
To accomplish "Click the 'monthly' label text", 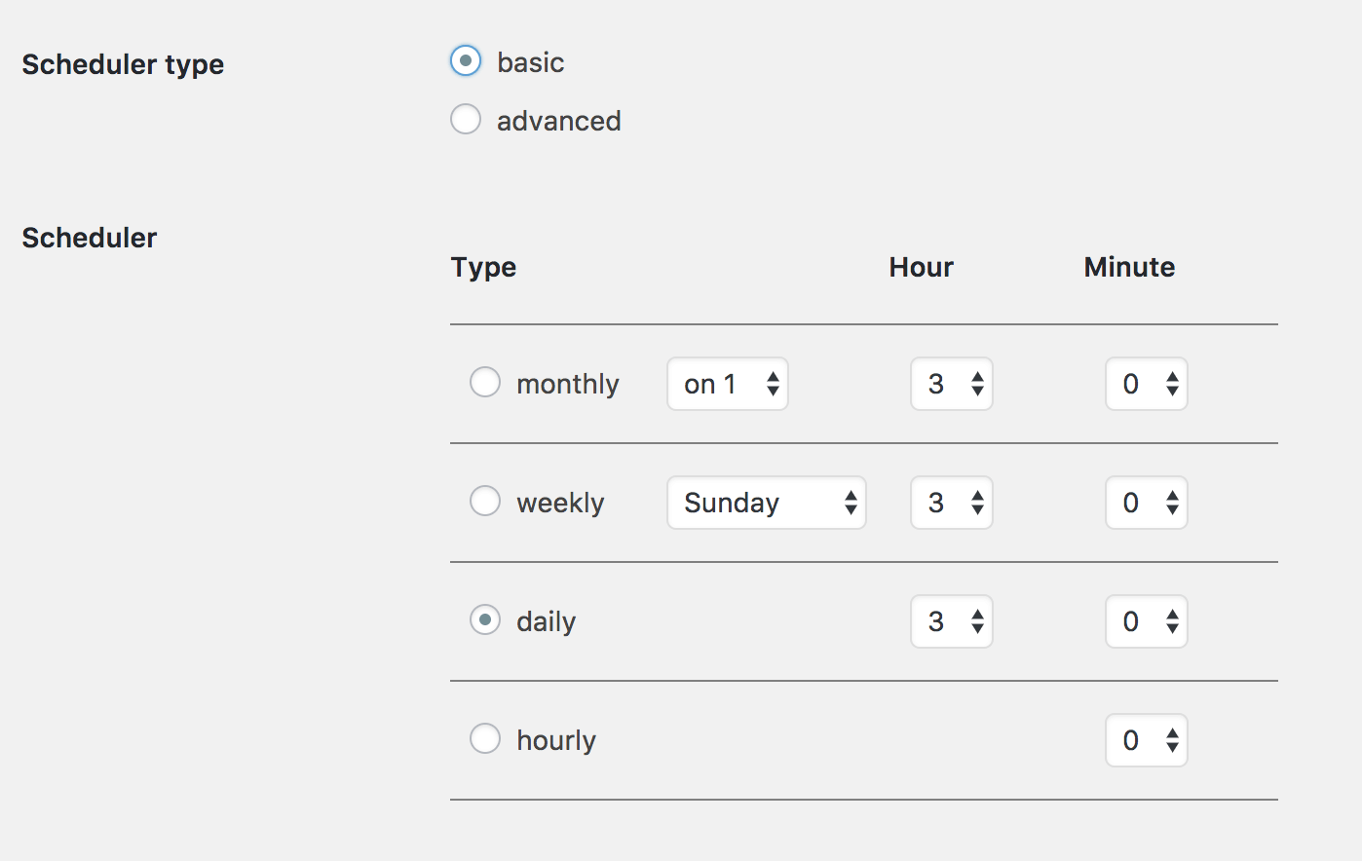I will point(567,384).
